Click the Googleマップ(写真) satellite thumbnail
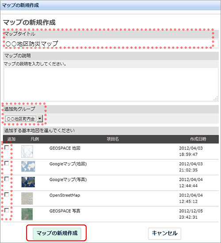The width and height of the screenshot is (221, 243). [28, 182]
